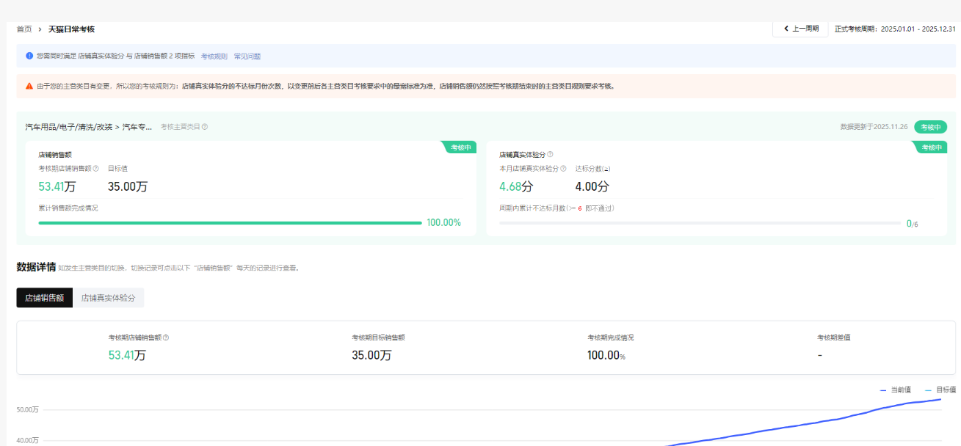Viewport: 961px width, 446px height.
Task: Click the green sales completion progress bar
Action: pyautogui.click(x=230, y=223)
